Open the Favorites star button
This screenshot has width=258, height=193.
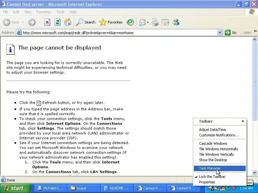tap(111, 22)
